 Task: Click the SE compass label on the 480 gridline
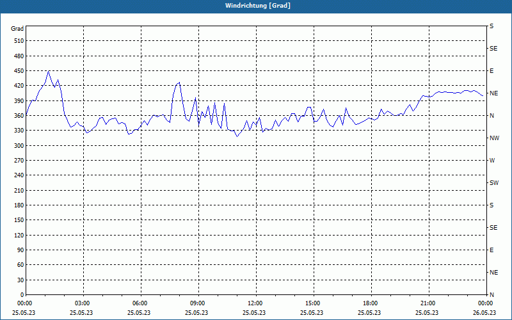(493, 49)
